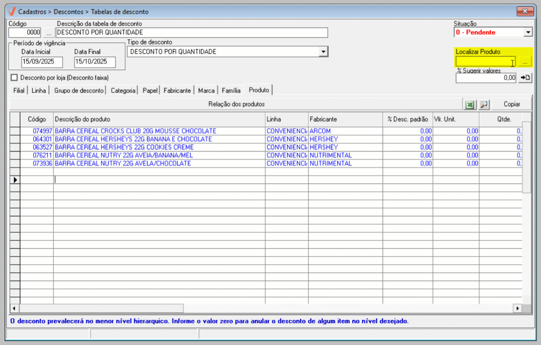Switch to the Linha tab
541x345 pixels.
39,91
